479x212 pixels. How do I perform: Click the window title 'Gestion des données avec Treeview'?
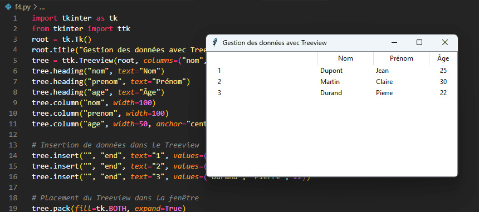click(275, 43)
